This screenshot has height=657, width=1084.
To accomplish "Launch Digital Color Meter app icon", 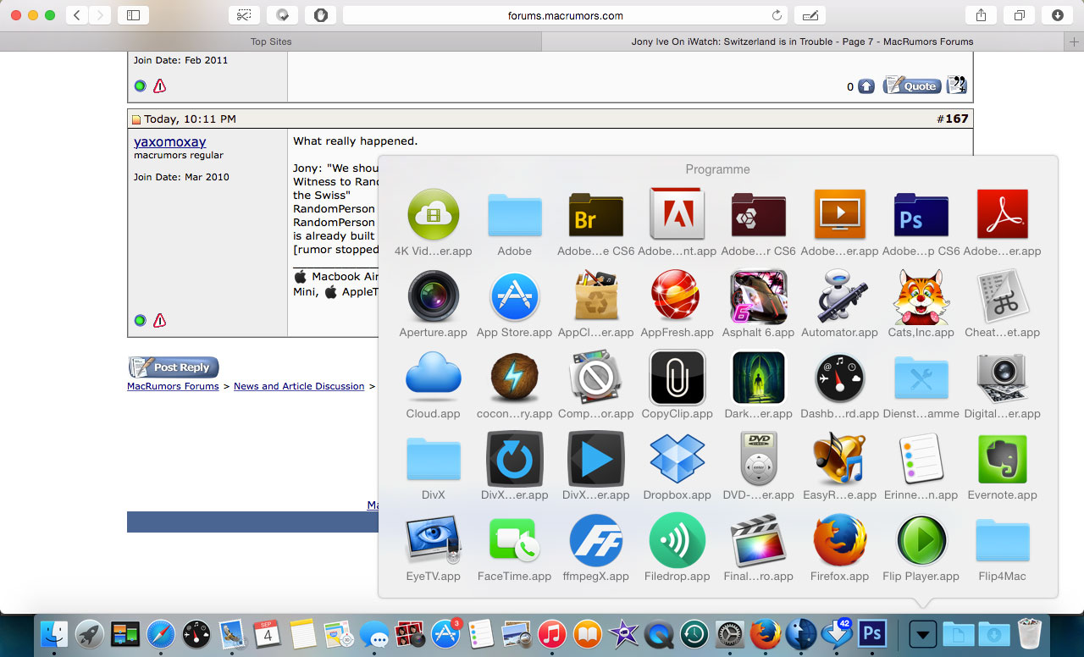I will [1003, 377].
